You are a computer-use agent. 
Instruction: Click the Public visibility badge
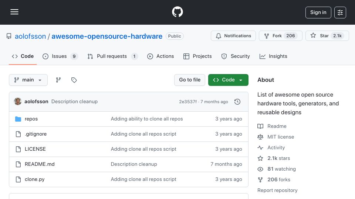pos(175,36)
